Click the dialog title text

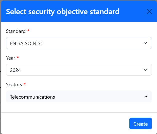tap(63, 12)
